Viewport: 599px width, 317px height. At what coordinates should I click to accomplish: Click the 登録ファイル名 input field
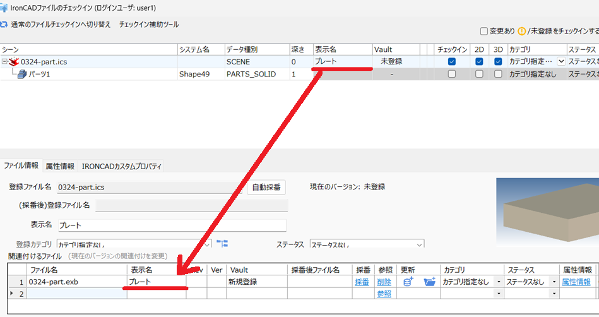pos(150,187)
